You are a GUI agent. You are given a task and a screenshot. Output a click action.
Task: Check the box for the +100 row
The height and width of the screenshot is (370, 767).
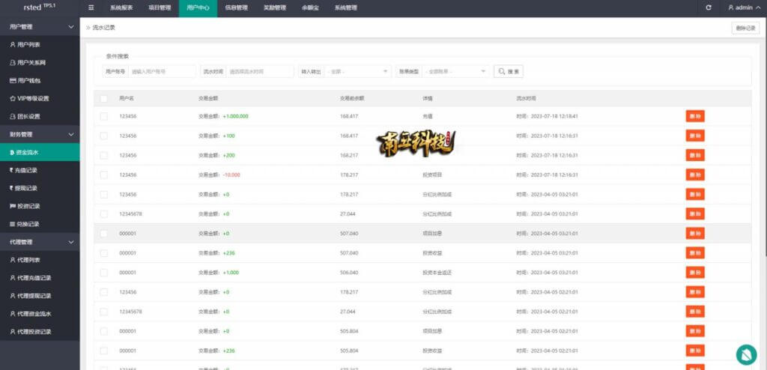tap(103, 136)
